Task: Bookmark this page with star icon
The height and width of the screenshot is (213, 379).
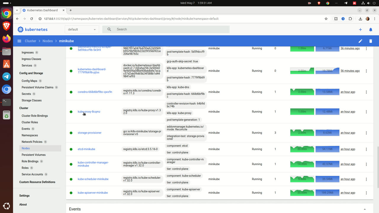Action: click(x=326, y=19)
